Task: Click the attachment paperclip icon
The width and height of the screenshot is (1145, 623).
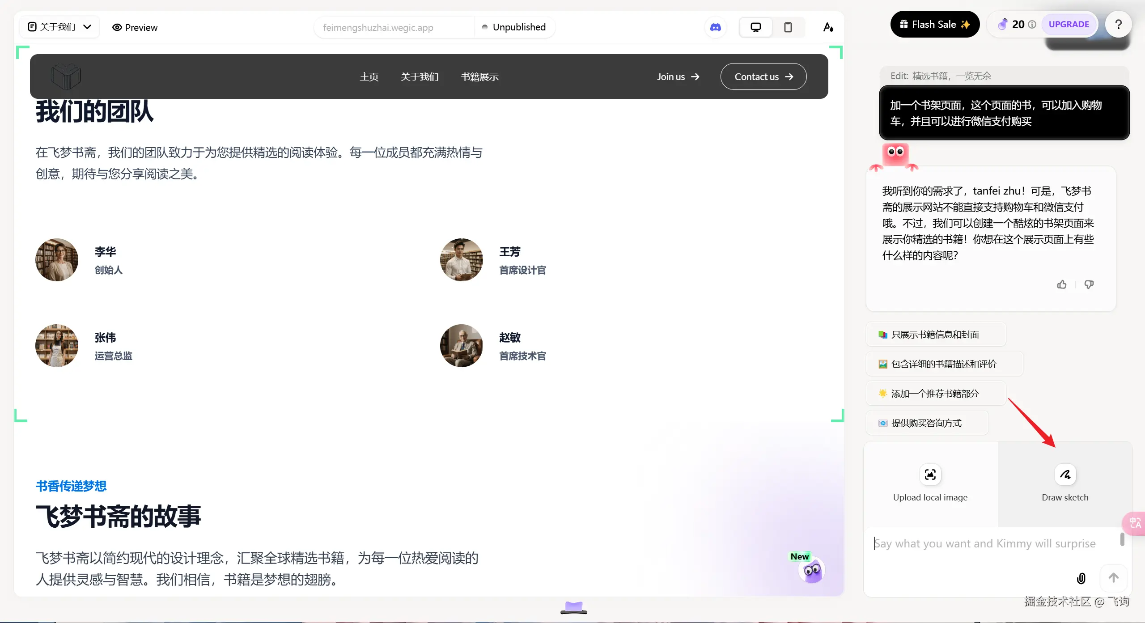Action: pos(1081,578)
